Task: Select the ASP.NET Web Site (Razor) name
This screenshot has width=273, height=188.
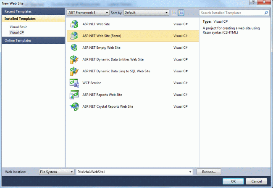Action: click(x=102, y=36)
